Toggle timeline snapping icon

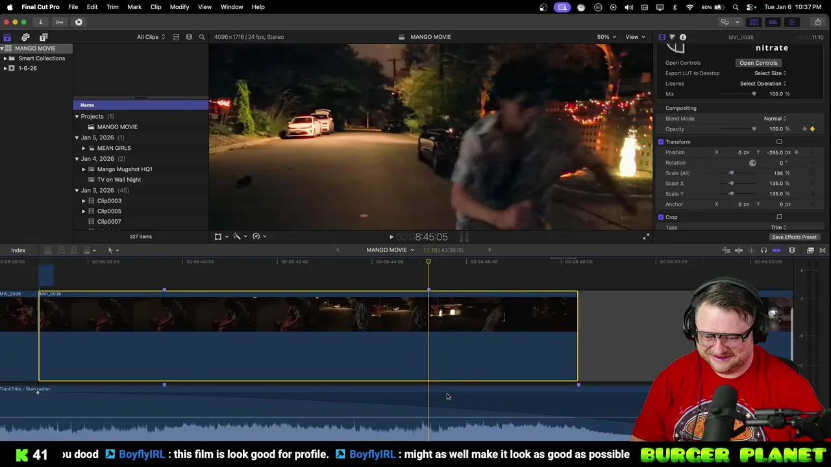776,250
